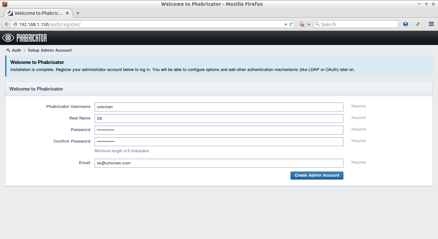
Task: Click the blue round toolbar extension icon
Action: [406, 24]
